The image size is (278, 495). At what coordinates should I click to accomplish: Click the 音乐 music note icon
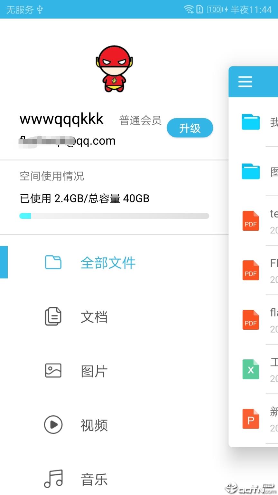53,479
